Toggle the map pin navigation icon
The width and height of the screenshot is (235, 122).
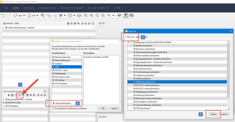coord(126,16)
